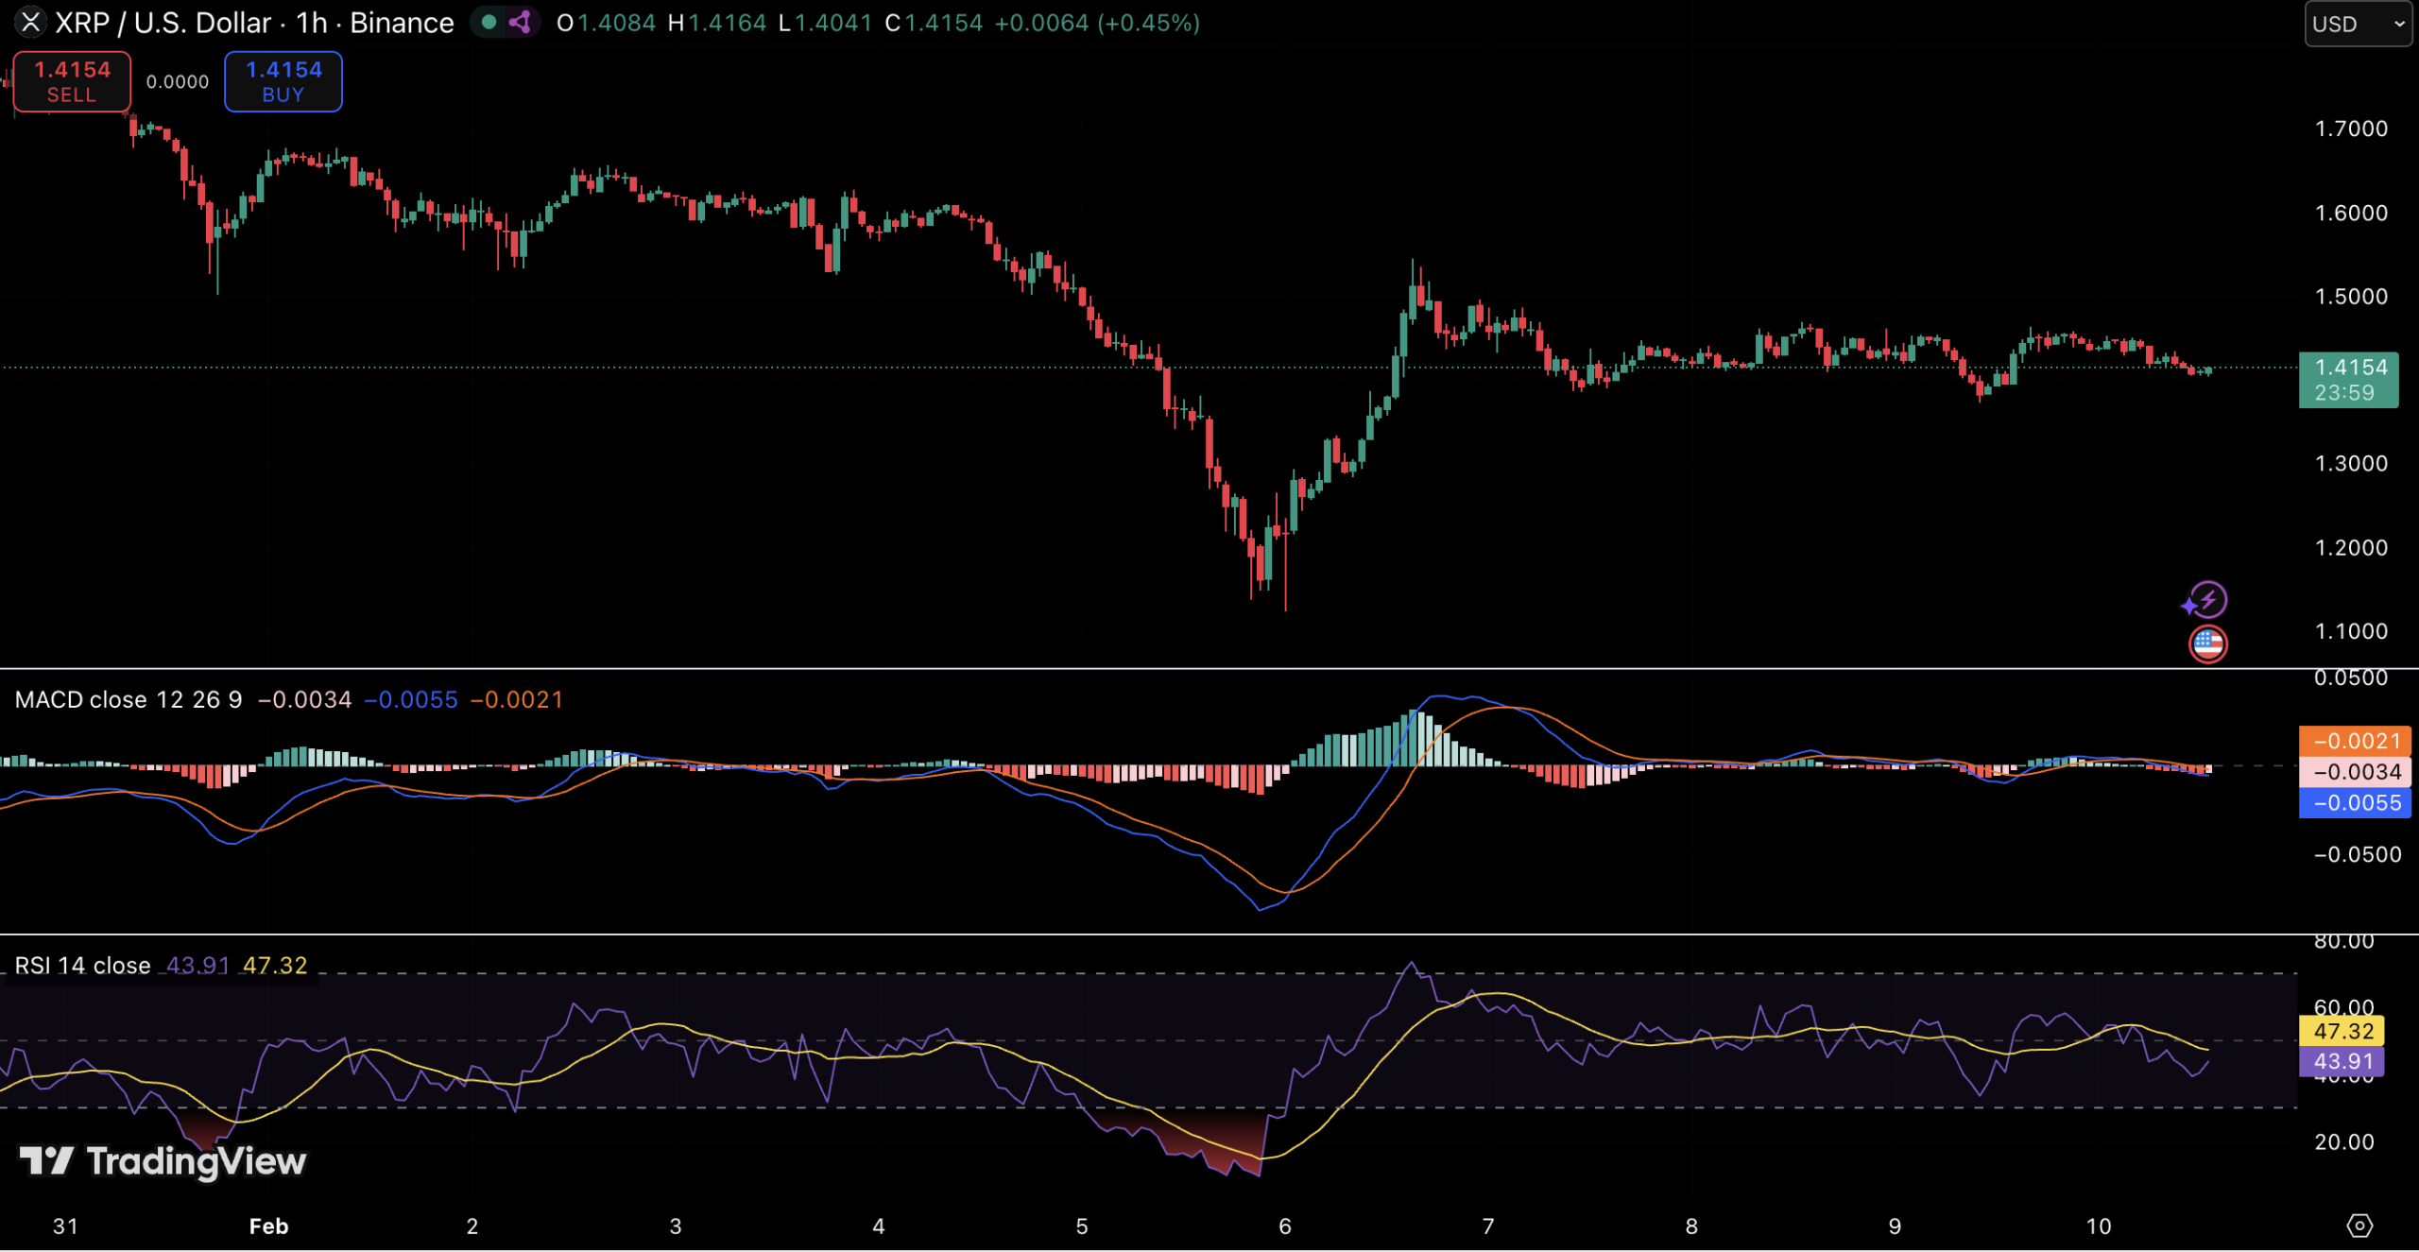Viewport: 2419px width, 1252px height.
Task: Click the SELL button showing 1.4154
Action: [x=71, y=81]
